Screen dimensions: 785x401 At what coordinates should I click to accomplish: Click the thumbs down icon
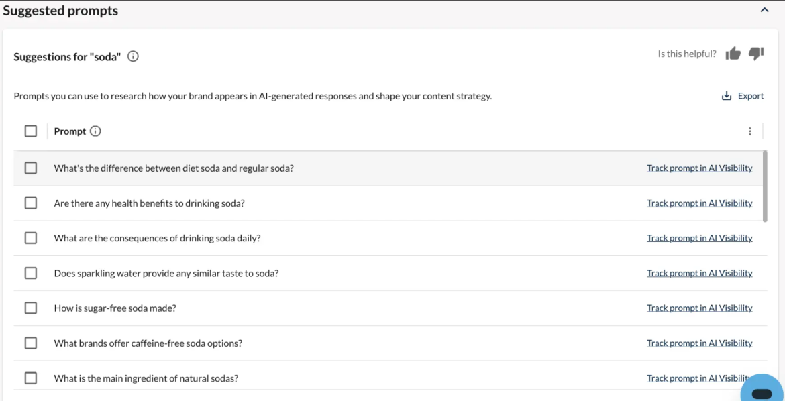756,54
